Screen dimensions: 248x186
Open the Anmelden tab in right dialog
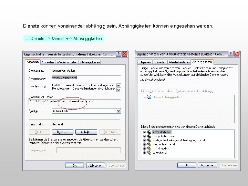[160, 62]
